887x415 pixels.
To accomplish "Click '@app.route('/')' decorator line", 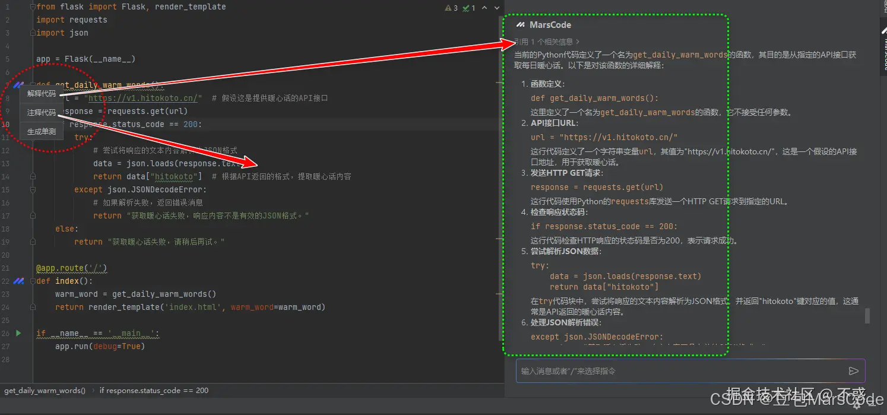I will click(72, 268).
